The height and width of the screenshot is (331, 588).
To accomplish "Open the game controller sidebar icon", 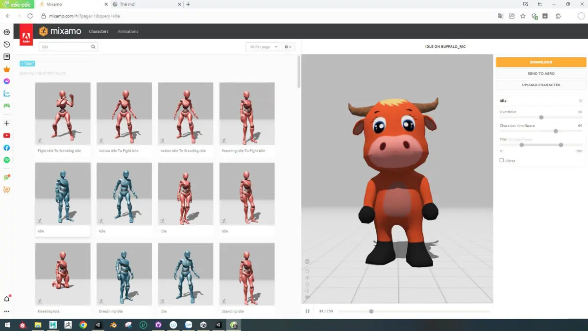I will [7, 106].
